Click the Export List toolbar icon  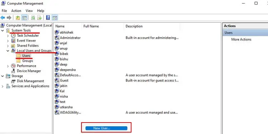[39, 18]
